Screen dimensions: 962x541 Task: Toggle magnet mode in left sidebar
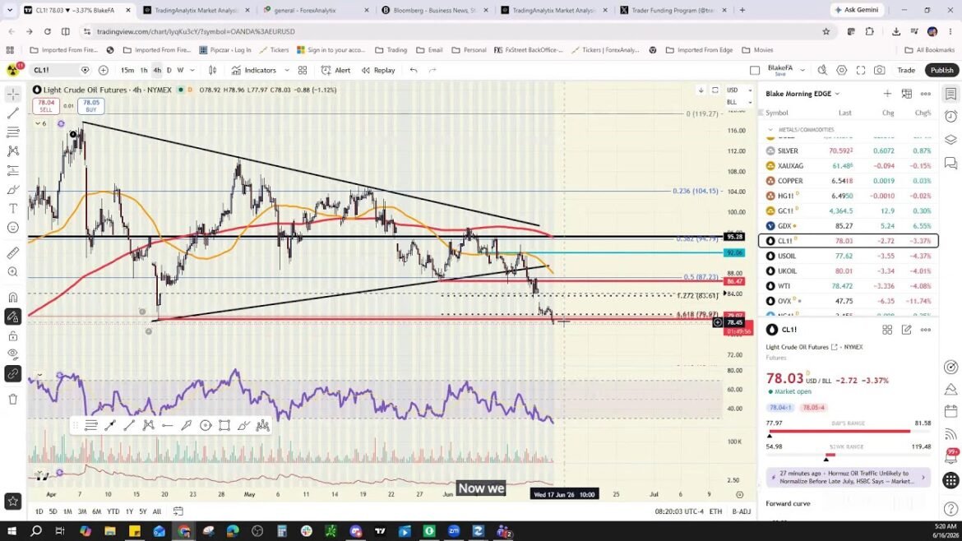pyautogui.click(x=13, y=298)
